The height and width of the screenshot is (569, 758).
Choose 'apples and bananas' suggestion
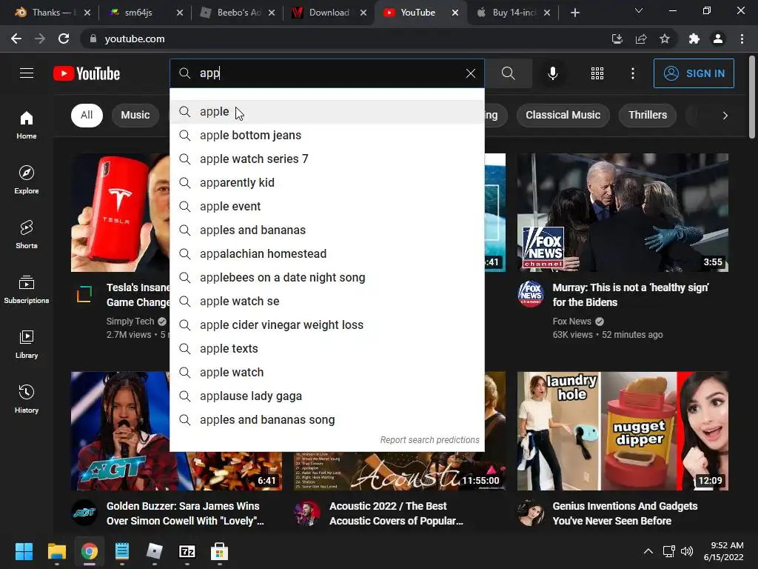click(x=327, y=230)
